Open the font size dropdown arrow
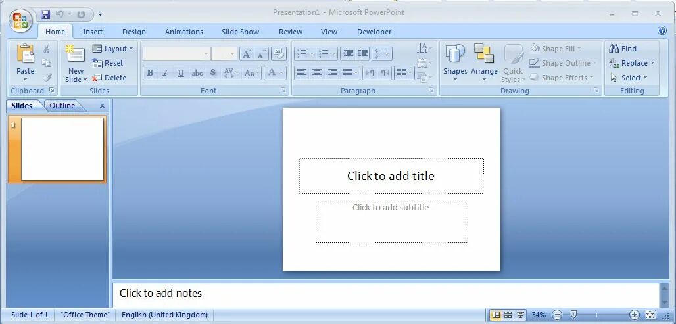This screenshot has height=324, width=676. pyautogui.click(x=232, y=54)
